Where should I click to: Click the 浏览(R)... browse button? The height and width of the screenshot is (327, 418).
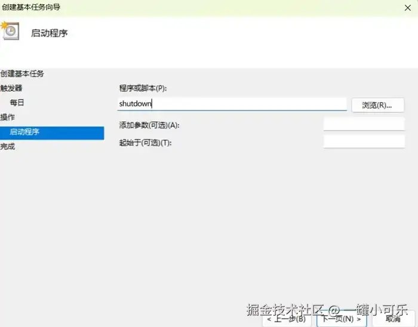(x=377, y=105)
